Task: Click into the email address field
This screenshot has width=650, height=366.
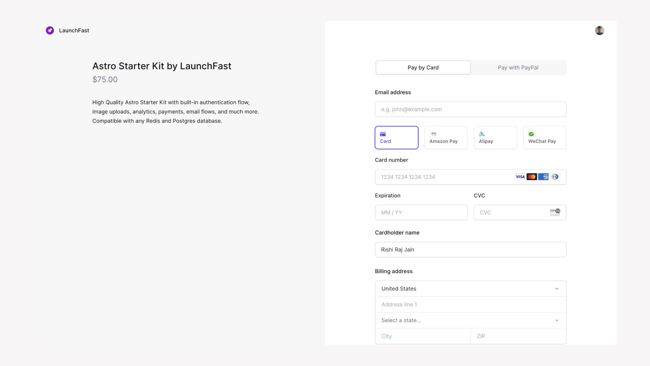Action: tap(470, 109)
